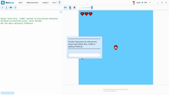The height and width of the screenshot is (95, 169).
Task: Select Gra 1 breadcrumb
Action: [x=54, y=3]
